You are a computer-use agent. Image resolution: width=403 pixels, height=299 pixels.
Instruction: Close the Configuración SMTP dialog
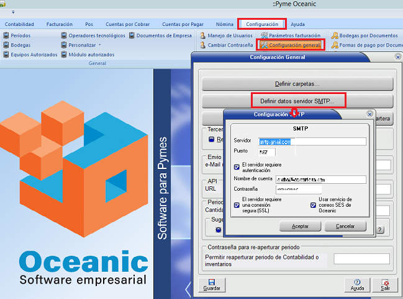pyautogui.click(x=369, y=114)
